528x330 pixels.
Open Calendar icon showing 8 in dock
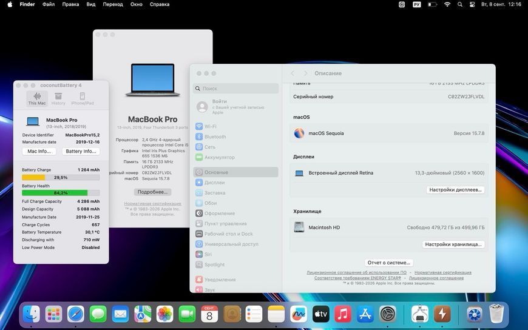click(209, 314)
